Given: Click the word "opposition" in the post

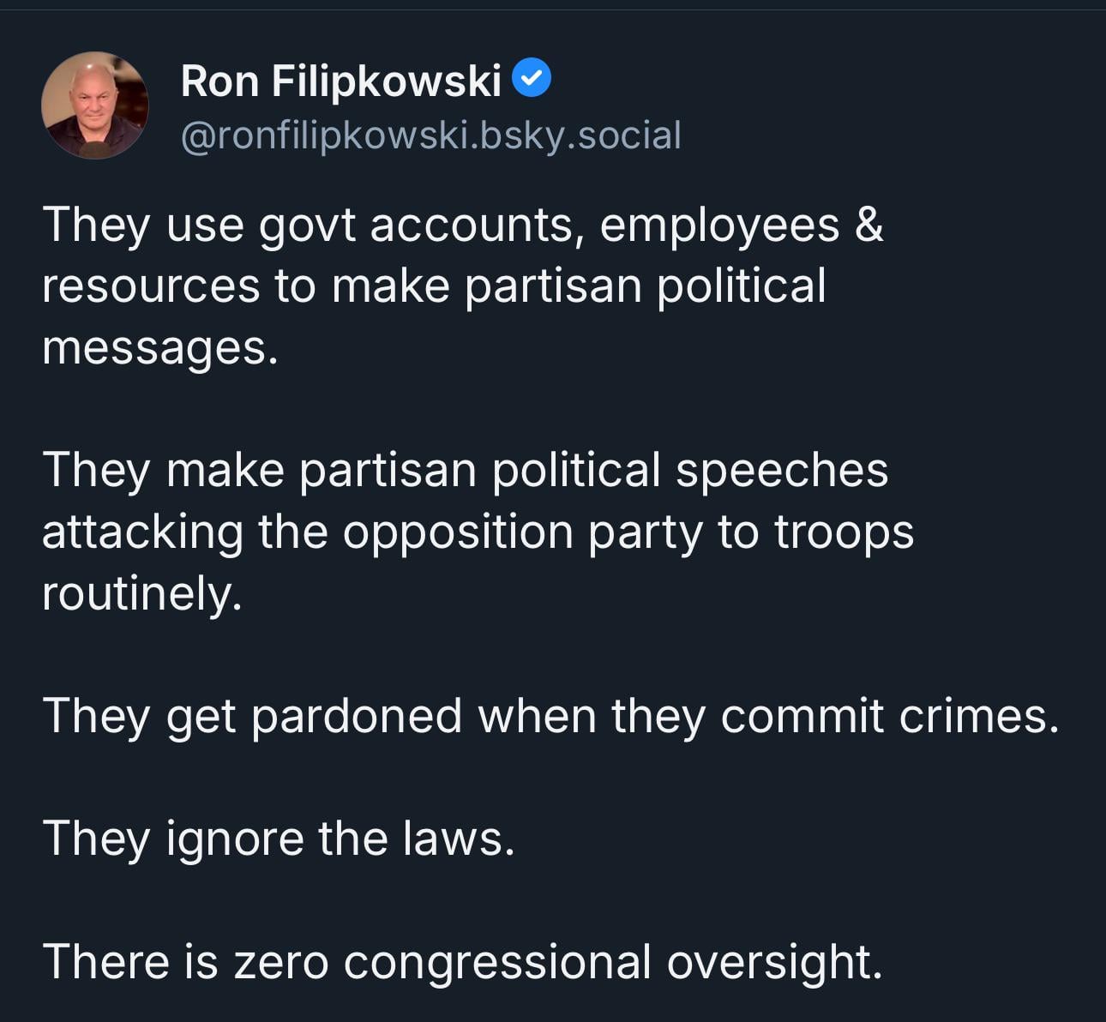Looking at the screenshot, I should pyautogui.click(x=458, y=533).
